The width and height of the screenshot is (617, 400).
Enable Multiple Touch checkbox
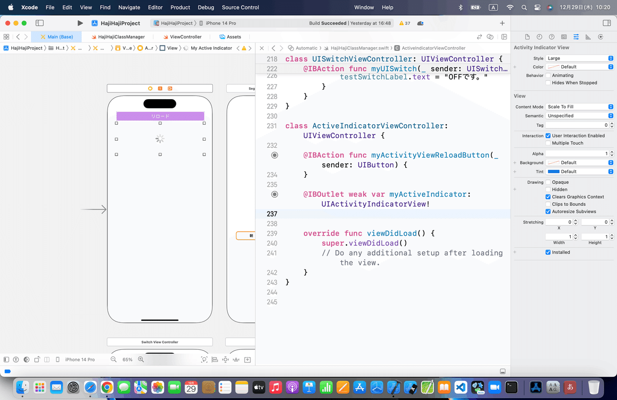548,143
